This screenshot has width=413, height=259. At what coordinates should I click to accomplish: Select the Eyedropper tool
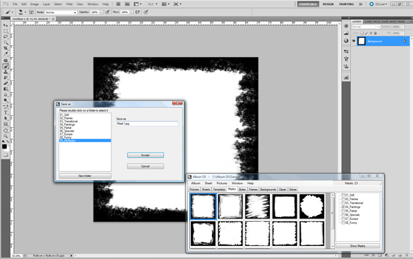point(6,54)
